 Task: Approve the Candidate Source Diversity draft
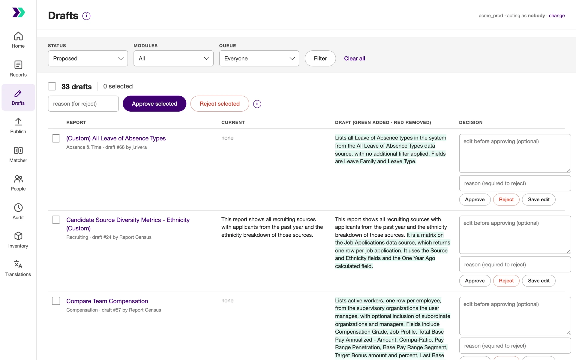pos(475,281)
